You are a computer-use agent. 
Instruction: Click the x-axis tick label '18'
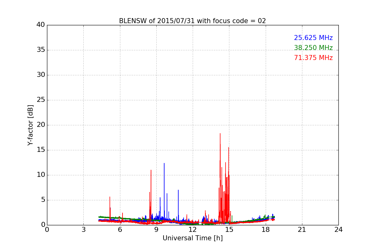point(266,230)
